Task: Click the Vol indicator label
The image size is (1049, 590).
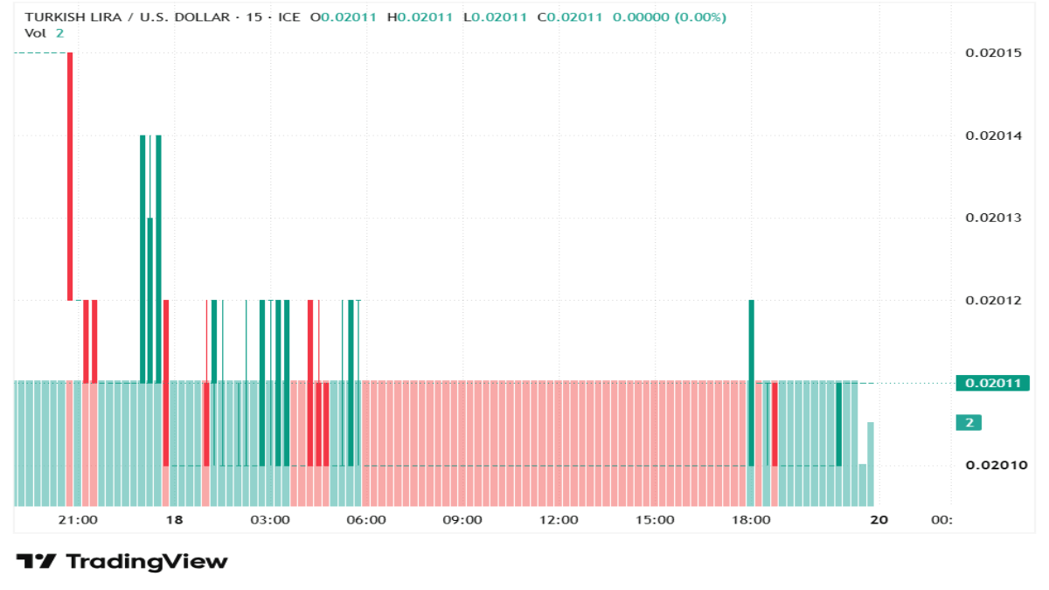Action: [35, 32]
